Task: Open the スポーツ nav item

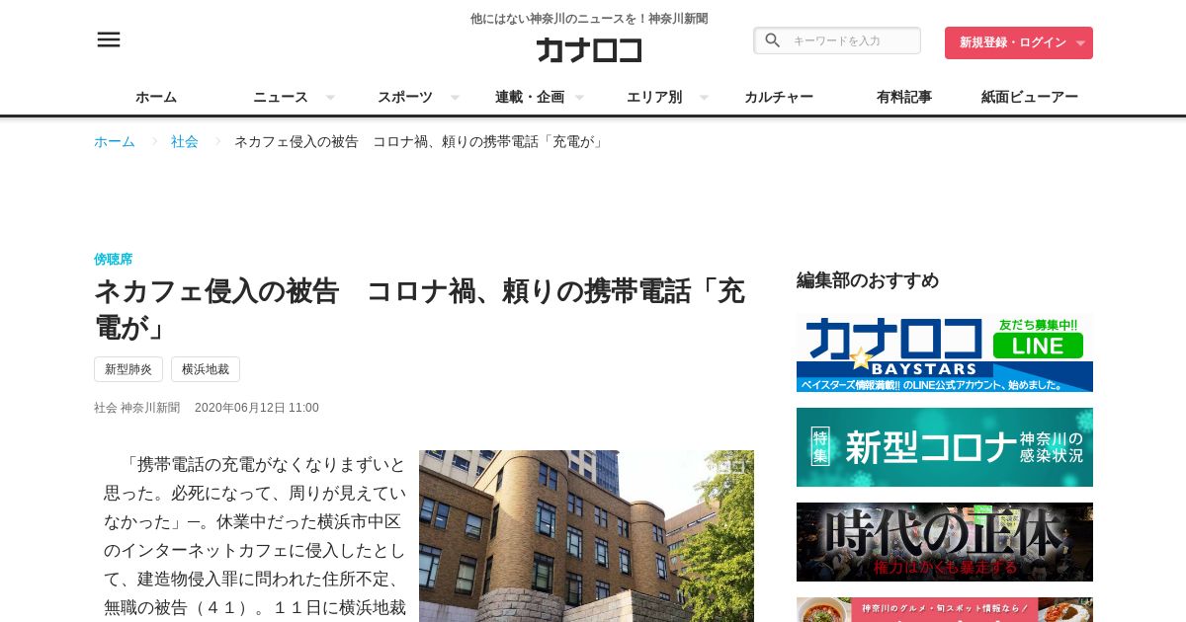Action: (x=405, y=97)
